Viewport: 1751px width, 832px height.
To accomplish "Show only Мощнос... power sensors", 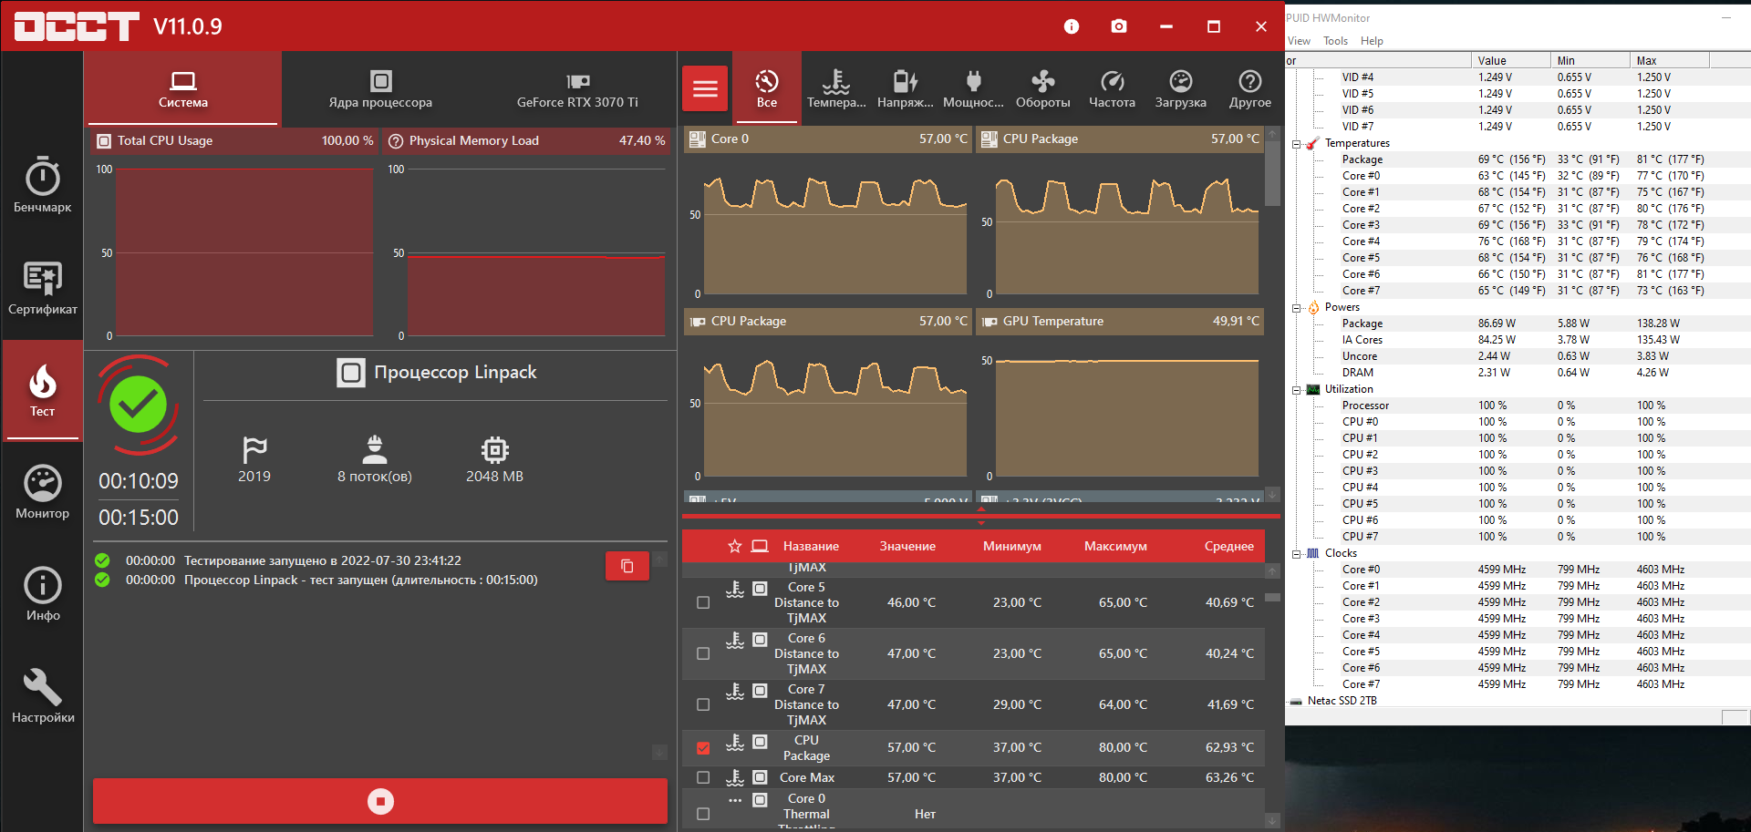I will click(x=973, y=88).
